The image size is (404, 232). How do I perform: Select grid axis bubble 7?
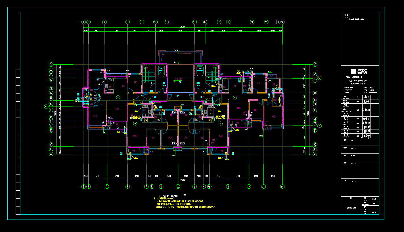146,186
